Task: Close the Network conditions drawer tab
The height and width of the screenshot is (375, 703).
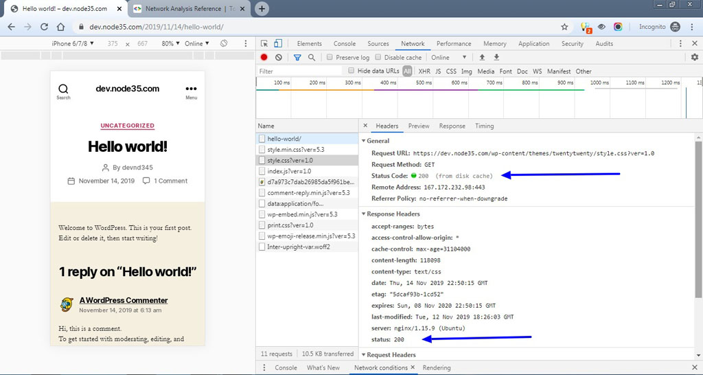Action: click(x=413, y=367)
